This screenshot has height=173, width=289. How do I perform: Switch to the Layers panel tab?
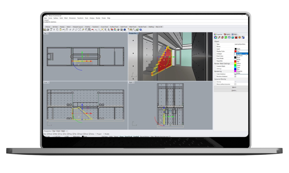pyautogui.click(x=227, y=34)
